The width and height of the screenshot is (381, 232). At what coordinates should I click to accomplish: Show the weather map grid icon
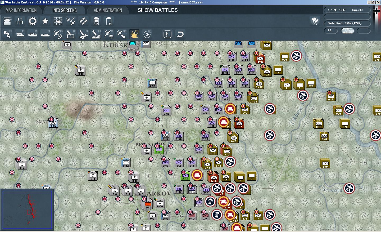(x=58, y=21)
